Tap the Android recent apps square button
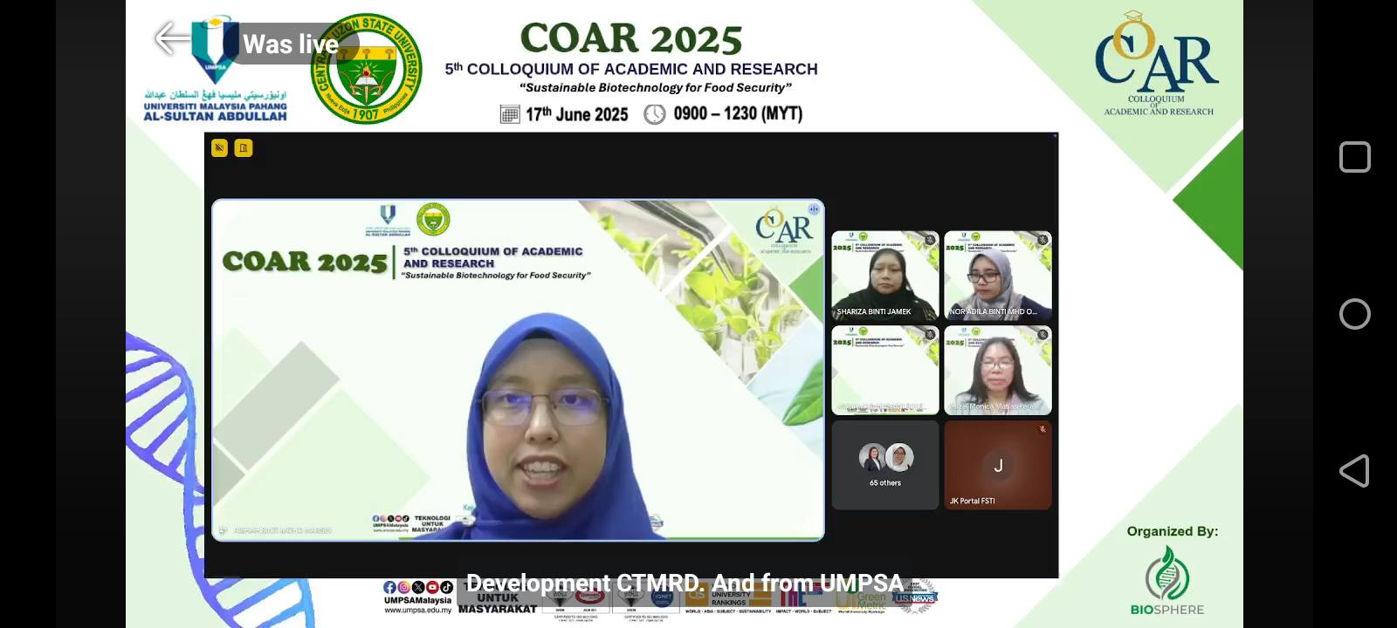 1354,157
